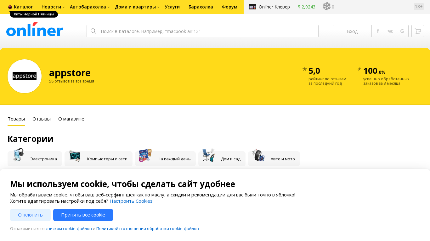The height and width of the screenshot is (241, 430).
Task: Open the Дом и сад category
Action: pyautogui.click(x=222, y=159)
